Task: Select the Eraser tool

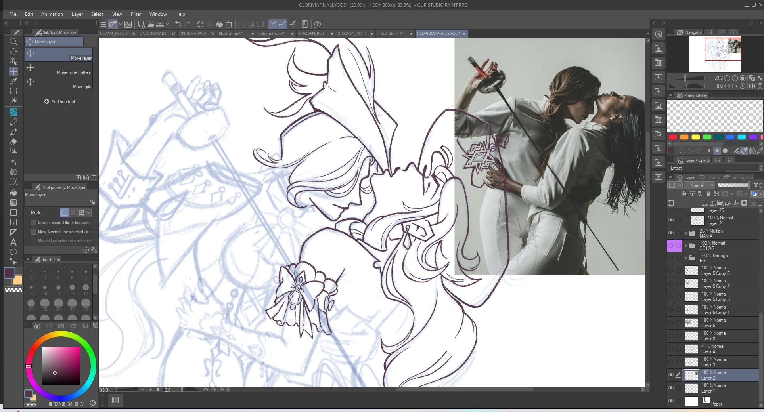Action: pos(13,142)
